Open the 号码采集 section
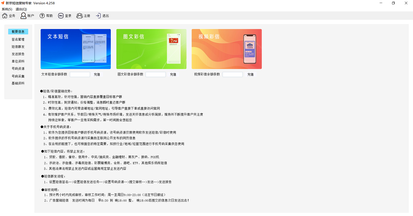The image size is (413, 216). pos(18,76)
